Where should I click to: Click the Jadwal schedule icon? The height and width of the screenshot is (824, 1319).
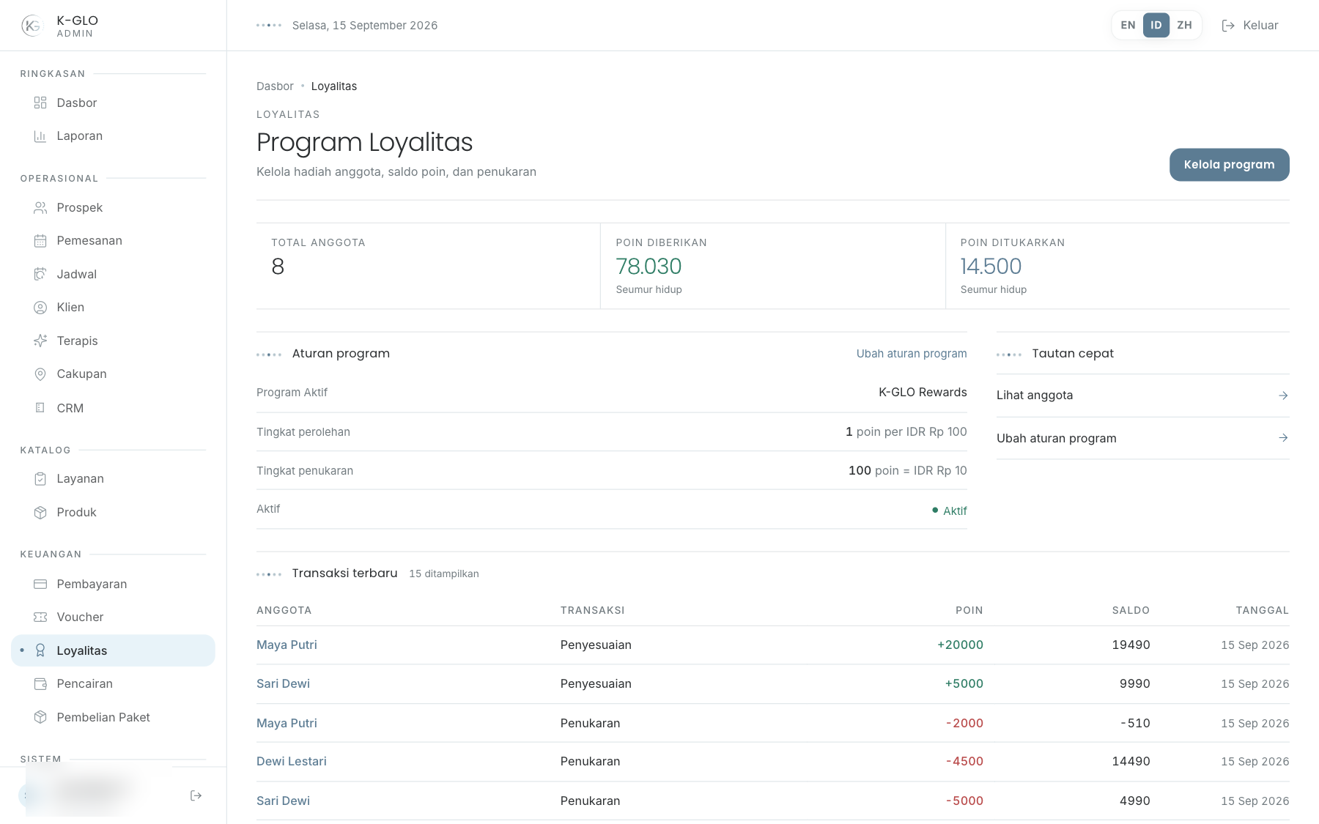click(x=40, y=274)
